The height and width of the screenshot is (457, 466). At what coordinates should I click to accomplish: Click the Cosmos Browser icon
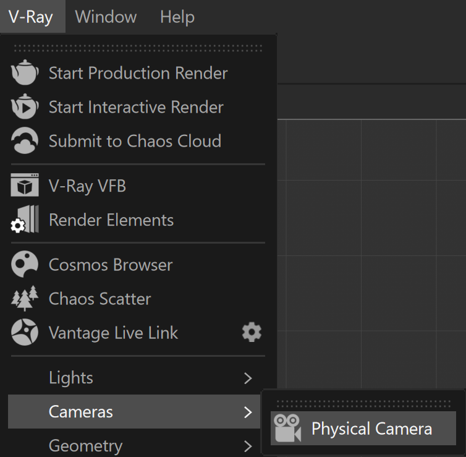click(25, 264)
